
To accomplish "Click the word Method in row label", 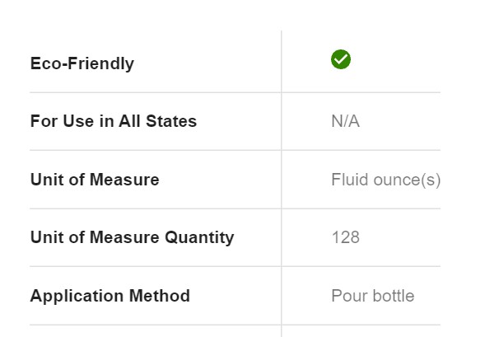I will tap(159, 296).
